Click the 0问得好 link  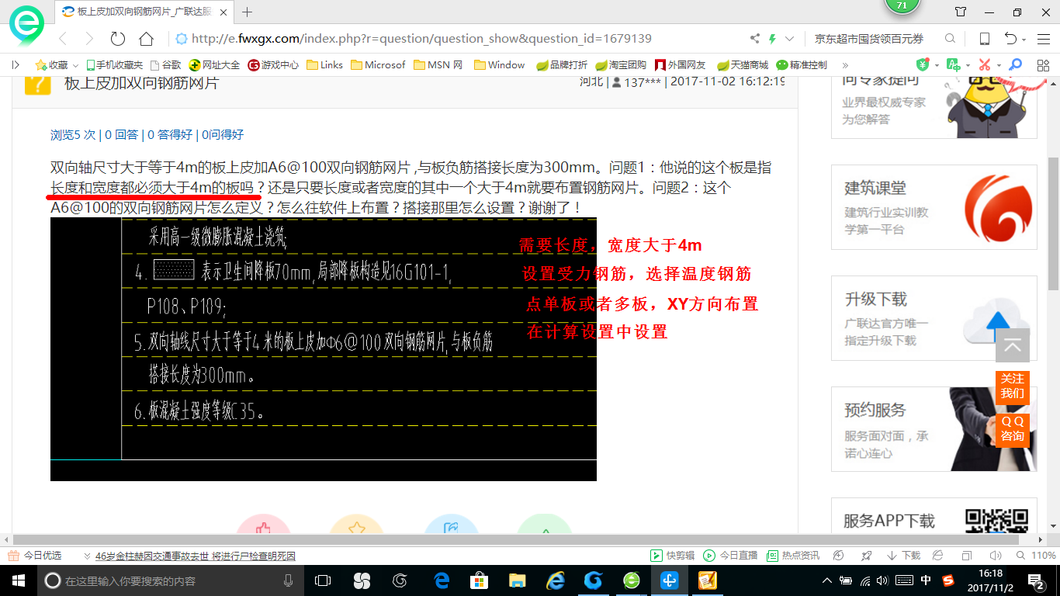[223, 134]
